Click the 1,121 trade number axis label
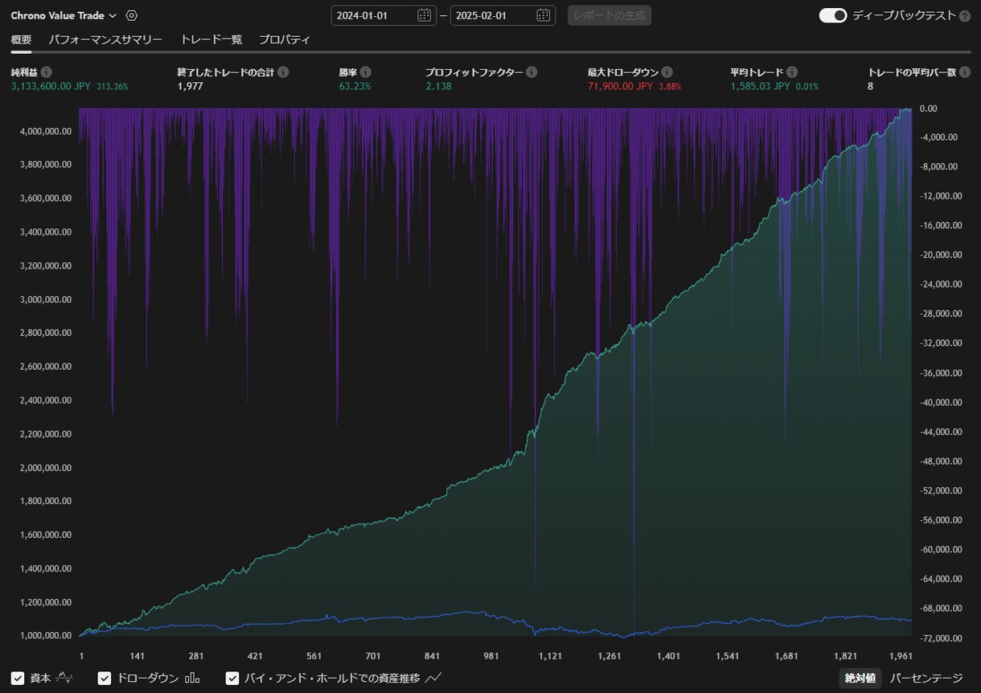981x693 pixels. click(551, 656)
